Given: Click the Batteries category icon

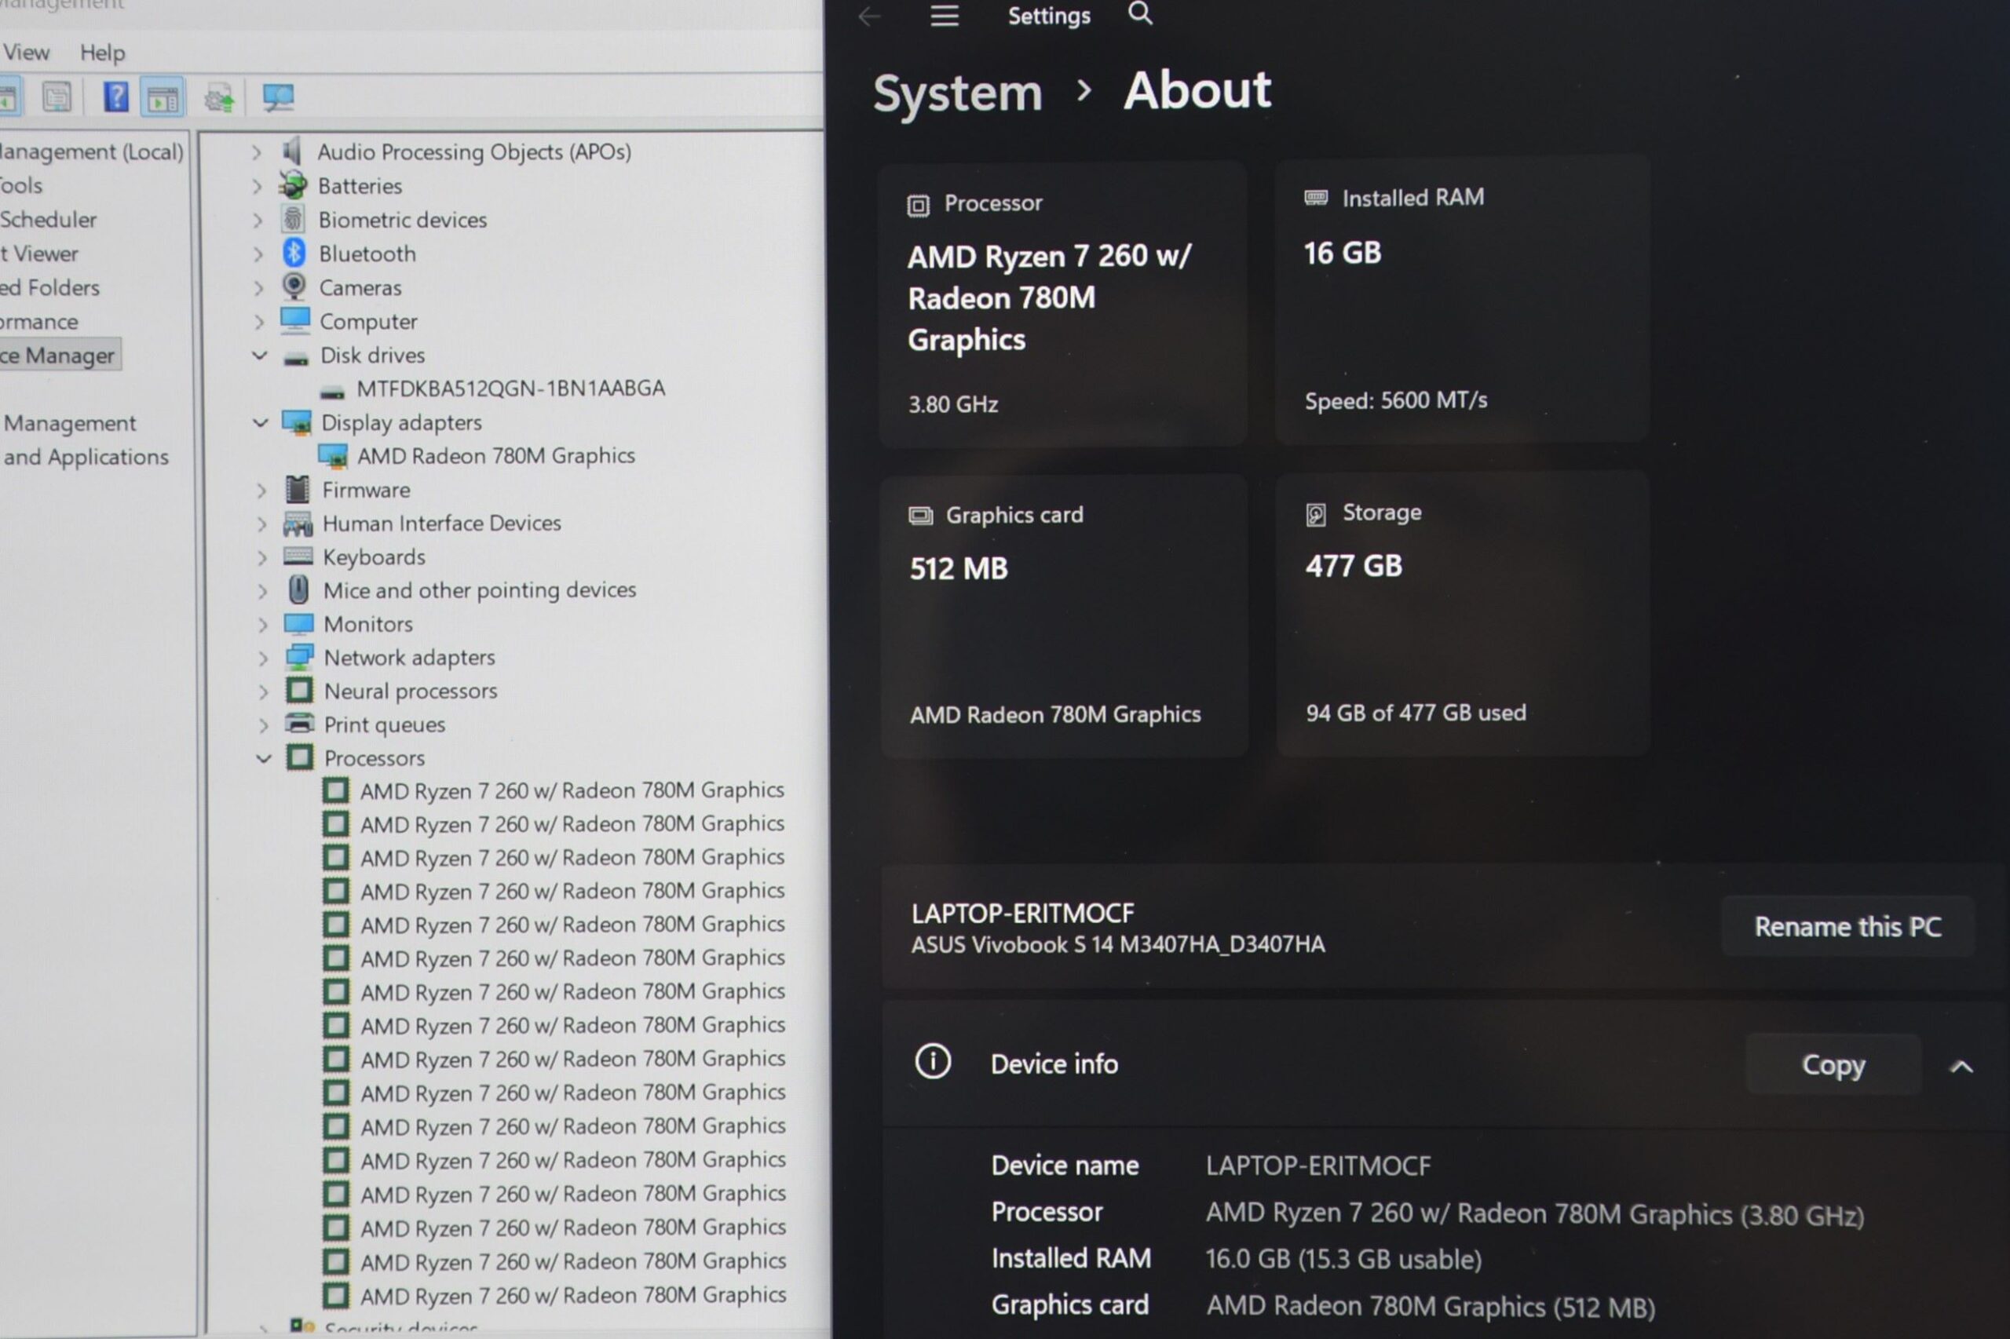Looking at the screenshot, I should 293,185.
